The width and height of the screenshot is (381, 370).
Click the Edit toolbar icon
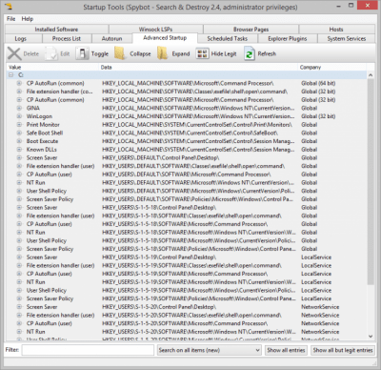click(x=50, y=53)
